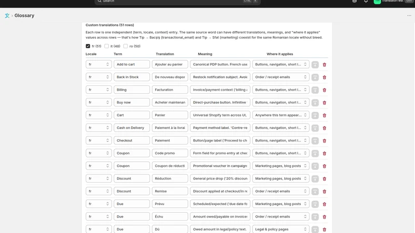This screenshot has width=415, height=233.
Task: Open locale dropdown for Billing row
Action: point(99,90)
